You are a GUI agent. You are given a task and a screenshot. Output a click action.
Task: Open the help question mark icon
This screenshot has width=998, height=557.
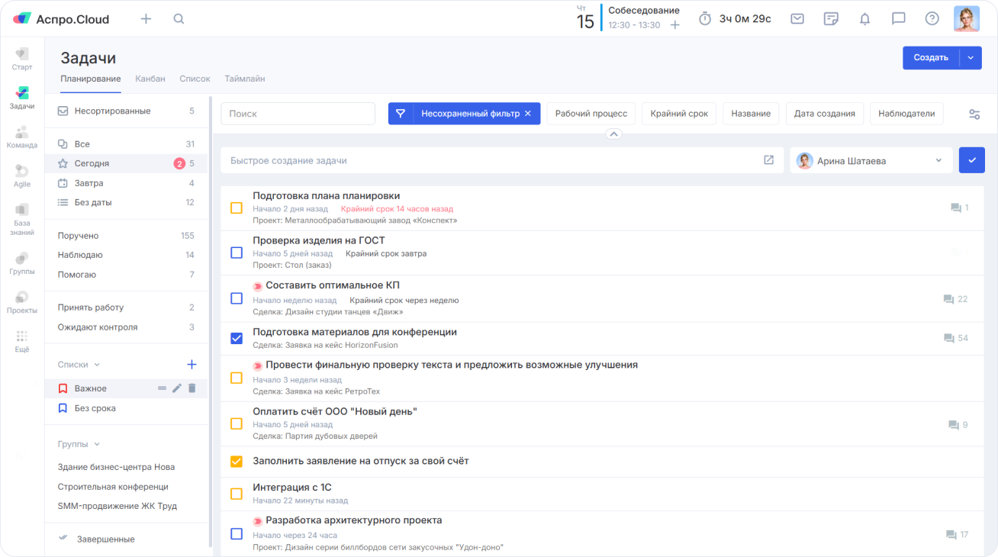click(932, 19)
